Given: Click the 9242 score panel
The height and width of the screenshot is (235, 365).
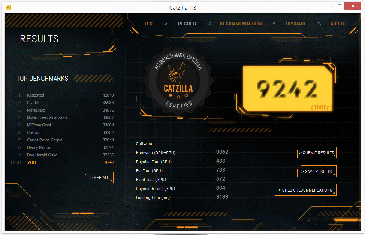Looking at the screenshot, I should point(288,89).
